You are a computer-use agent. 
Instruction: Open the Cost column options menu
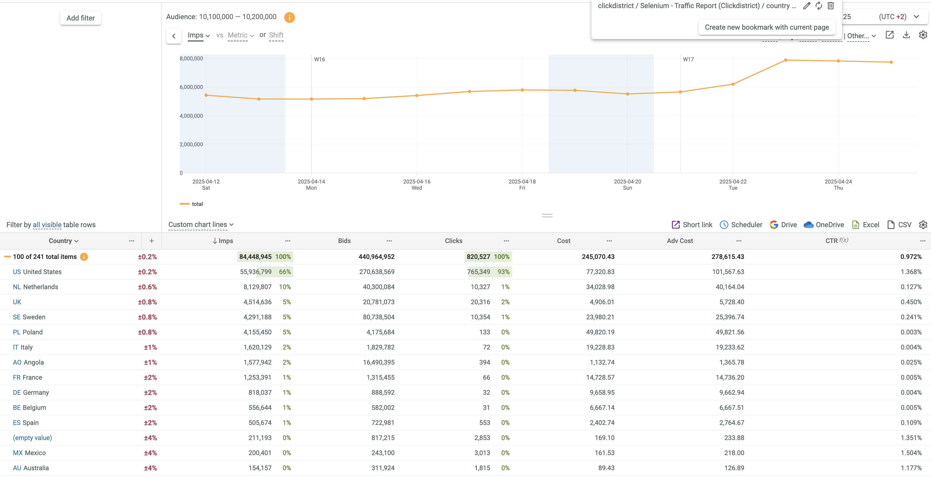click(609, 241)
